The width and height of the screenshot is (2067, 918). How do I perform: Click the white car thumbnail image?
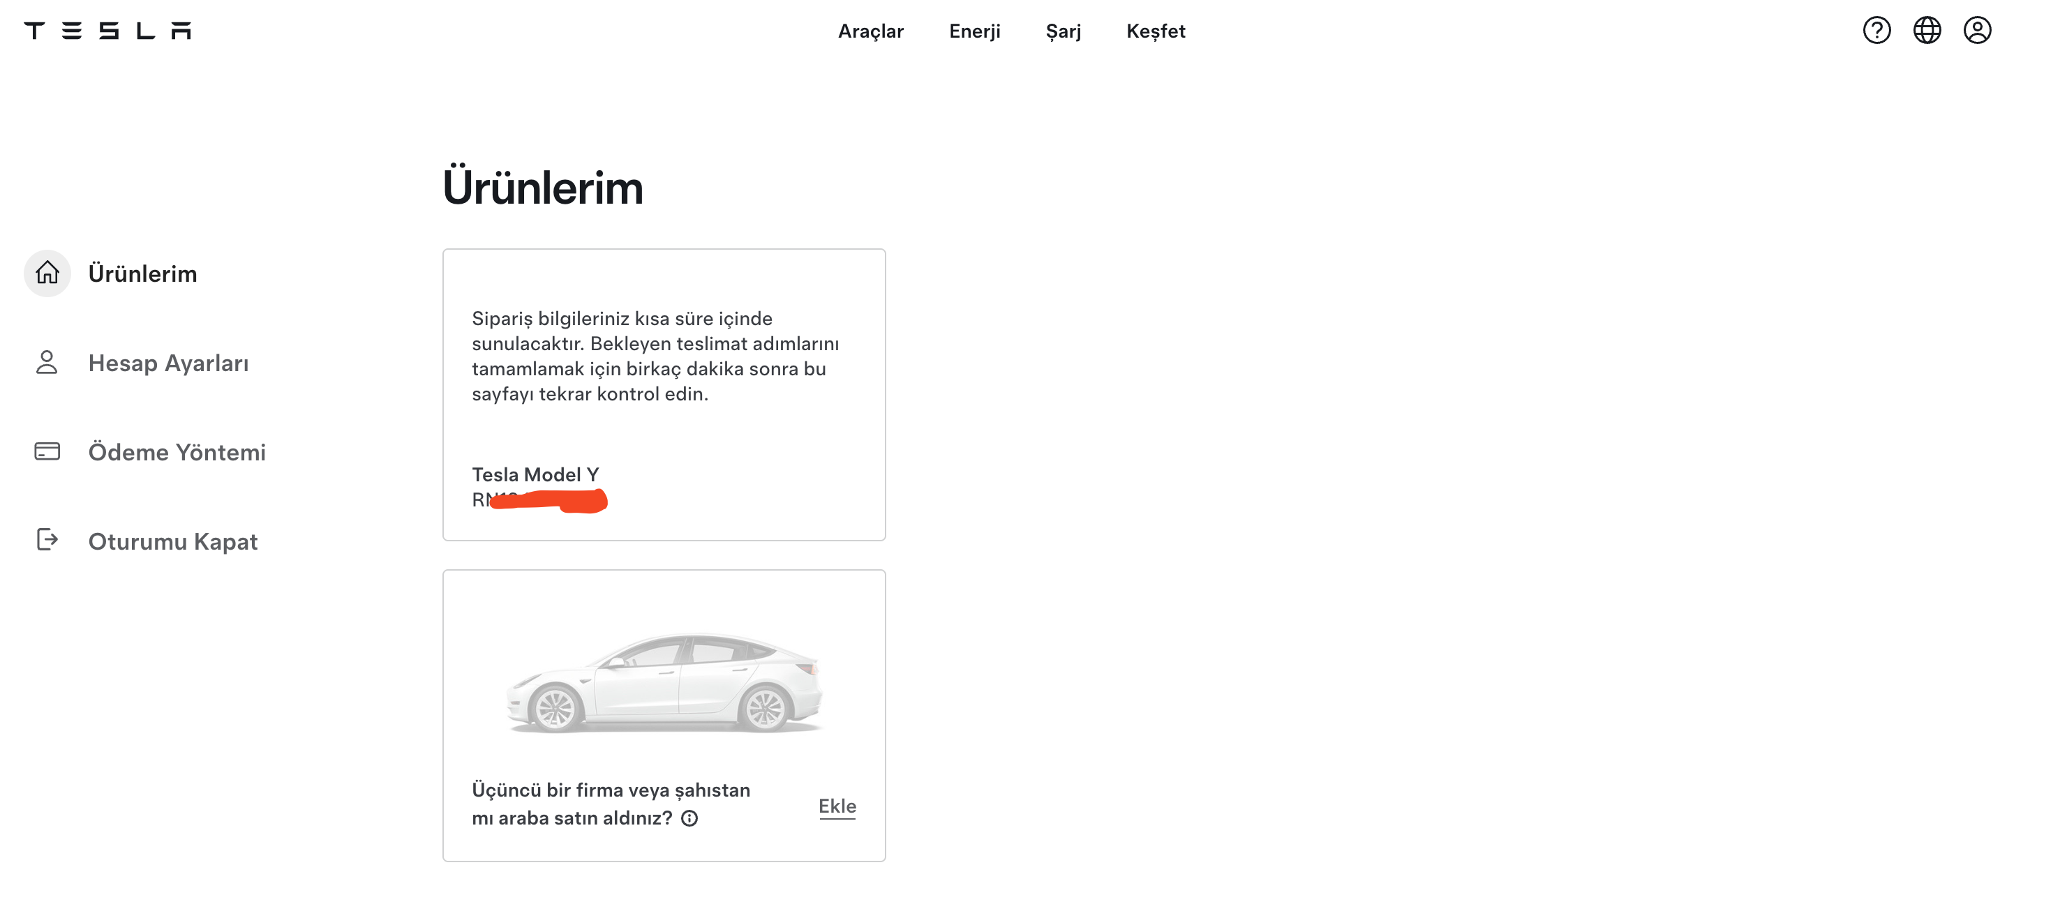(x=664, y=682)
